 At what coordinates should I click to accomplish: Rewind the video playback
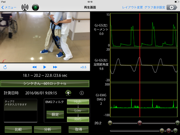coord(35,67)
